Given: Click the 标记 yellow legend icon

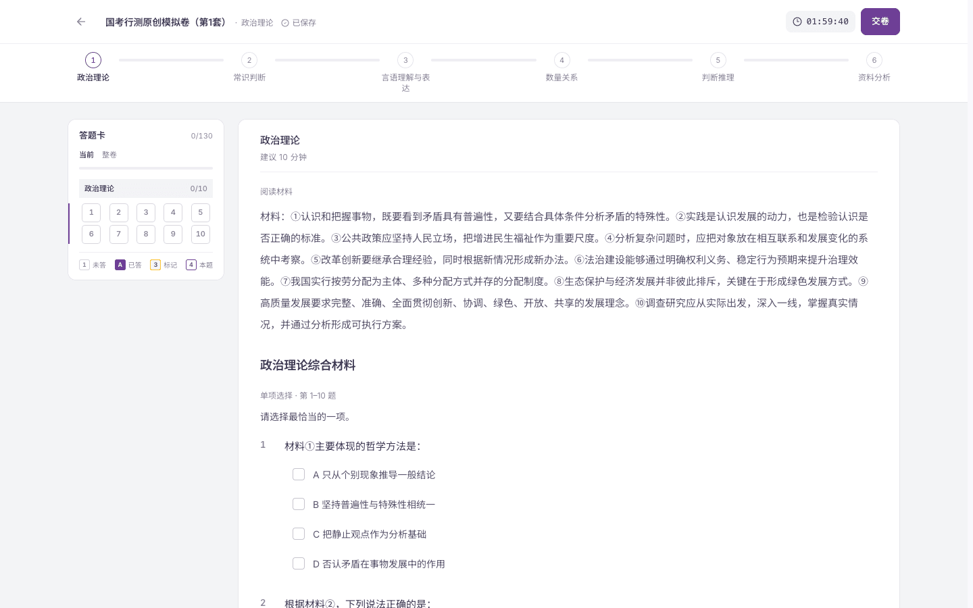Looking at the screenshot, I should (155, 265).
